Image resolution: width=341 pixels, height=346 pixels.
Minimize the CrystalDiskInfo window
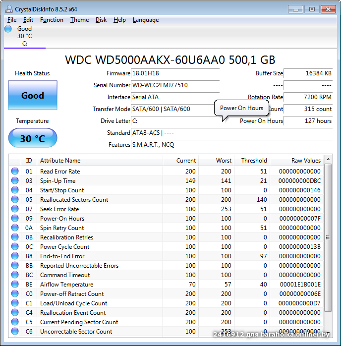point(295,9)
